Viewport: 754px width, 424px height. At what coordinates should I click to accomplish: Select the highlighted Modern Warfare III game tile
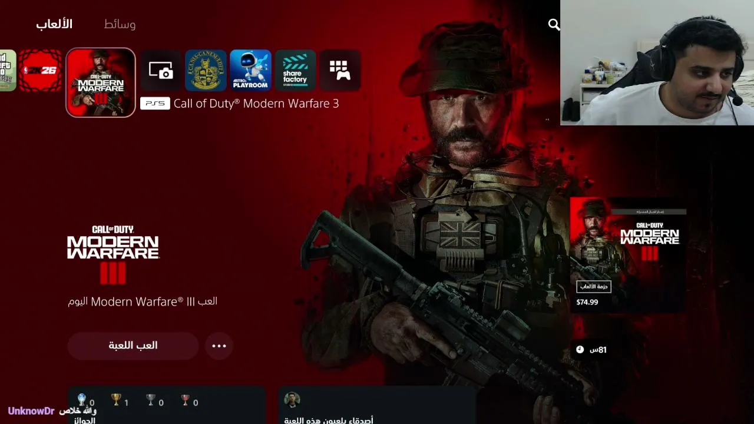pyautogui.click(x=101, y=82)
